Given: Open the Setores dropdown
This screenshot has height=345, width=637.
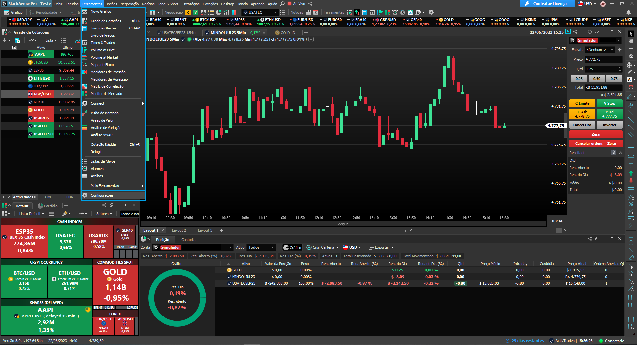Looking at the screenshot, I should pyautogui.click(x=104, y=214).
